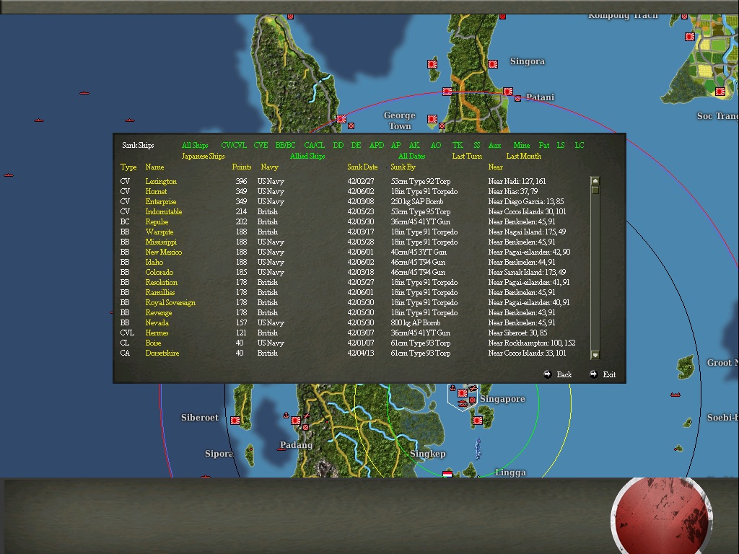Sort list by Name column

pyautogui.click(x=154, y=167)
